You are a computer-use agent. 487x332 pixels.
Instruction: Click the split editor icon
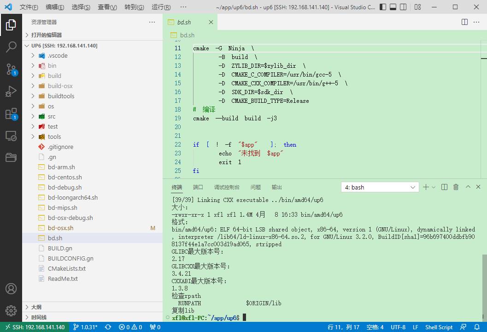[464, 22]
